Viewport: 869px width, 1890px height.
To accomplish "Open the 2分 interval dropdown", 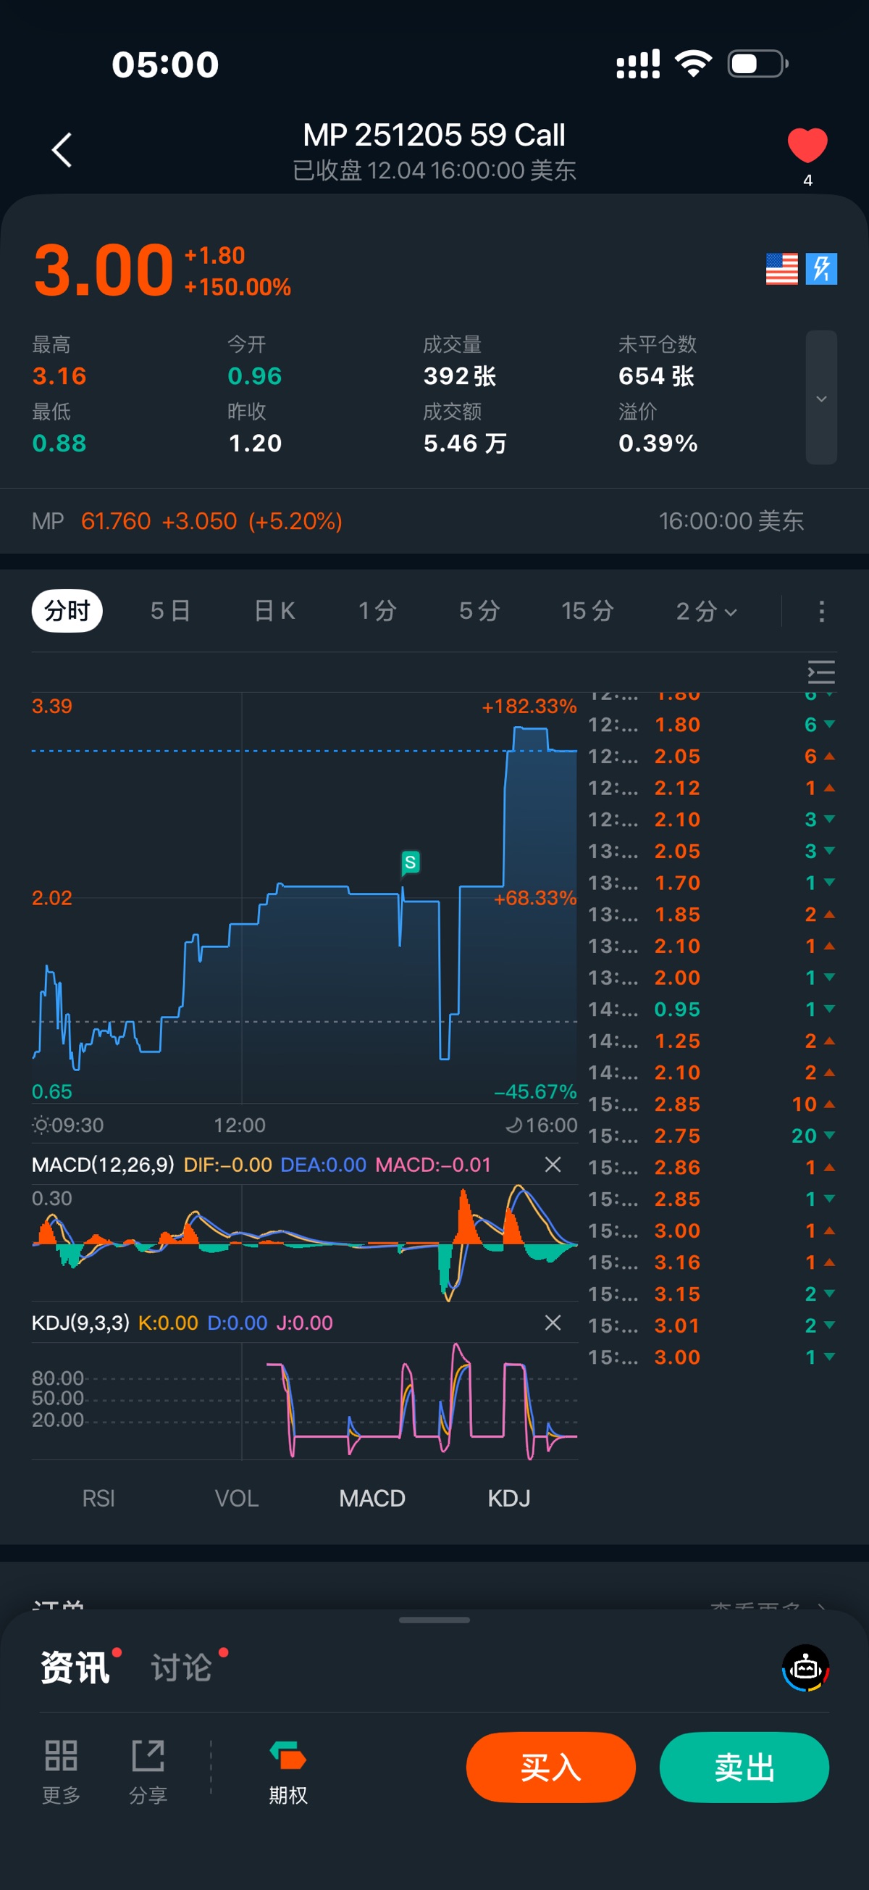I will 705,611.
